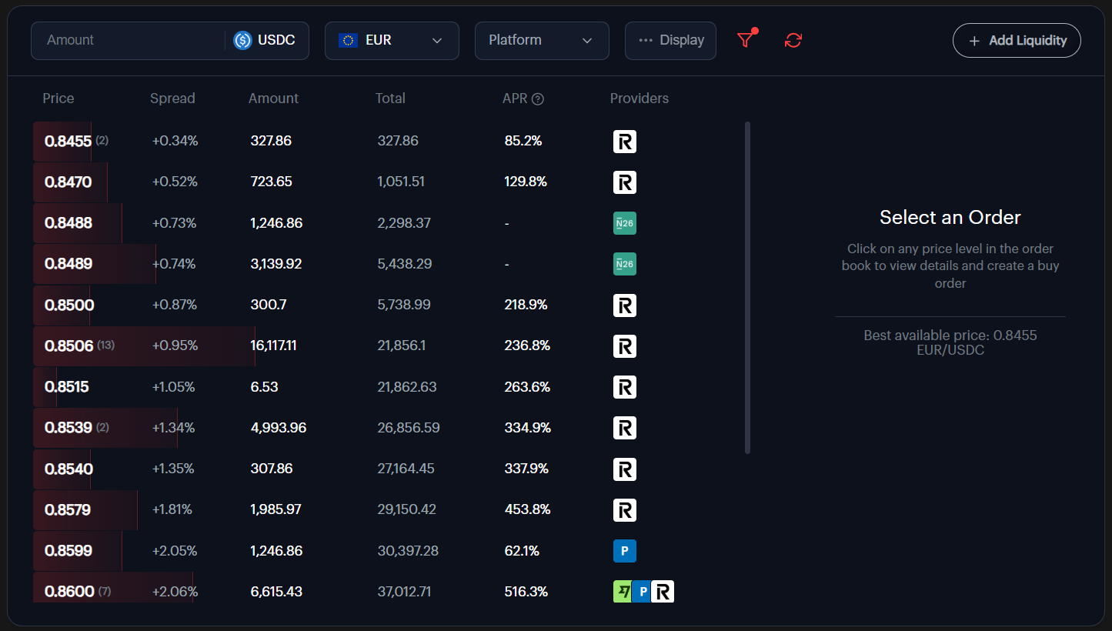Click the Revolut icon in the 0.8470 row
Viewport: 1112px width, 631px height.
coord(625,182)
